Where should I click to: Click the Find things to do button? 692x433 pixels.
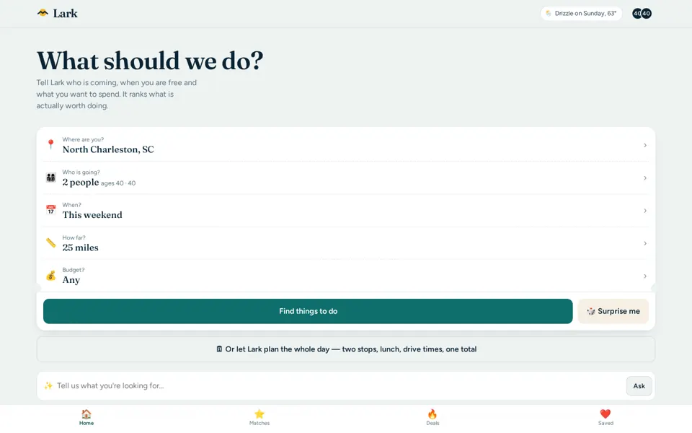308,311
